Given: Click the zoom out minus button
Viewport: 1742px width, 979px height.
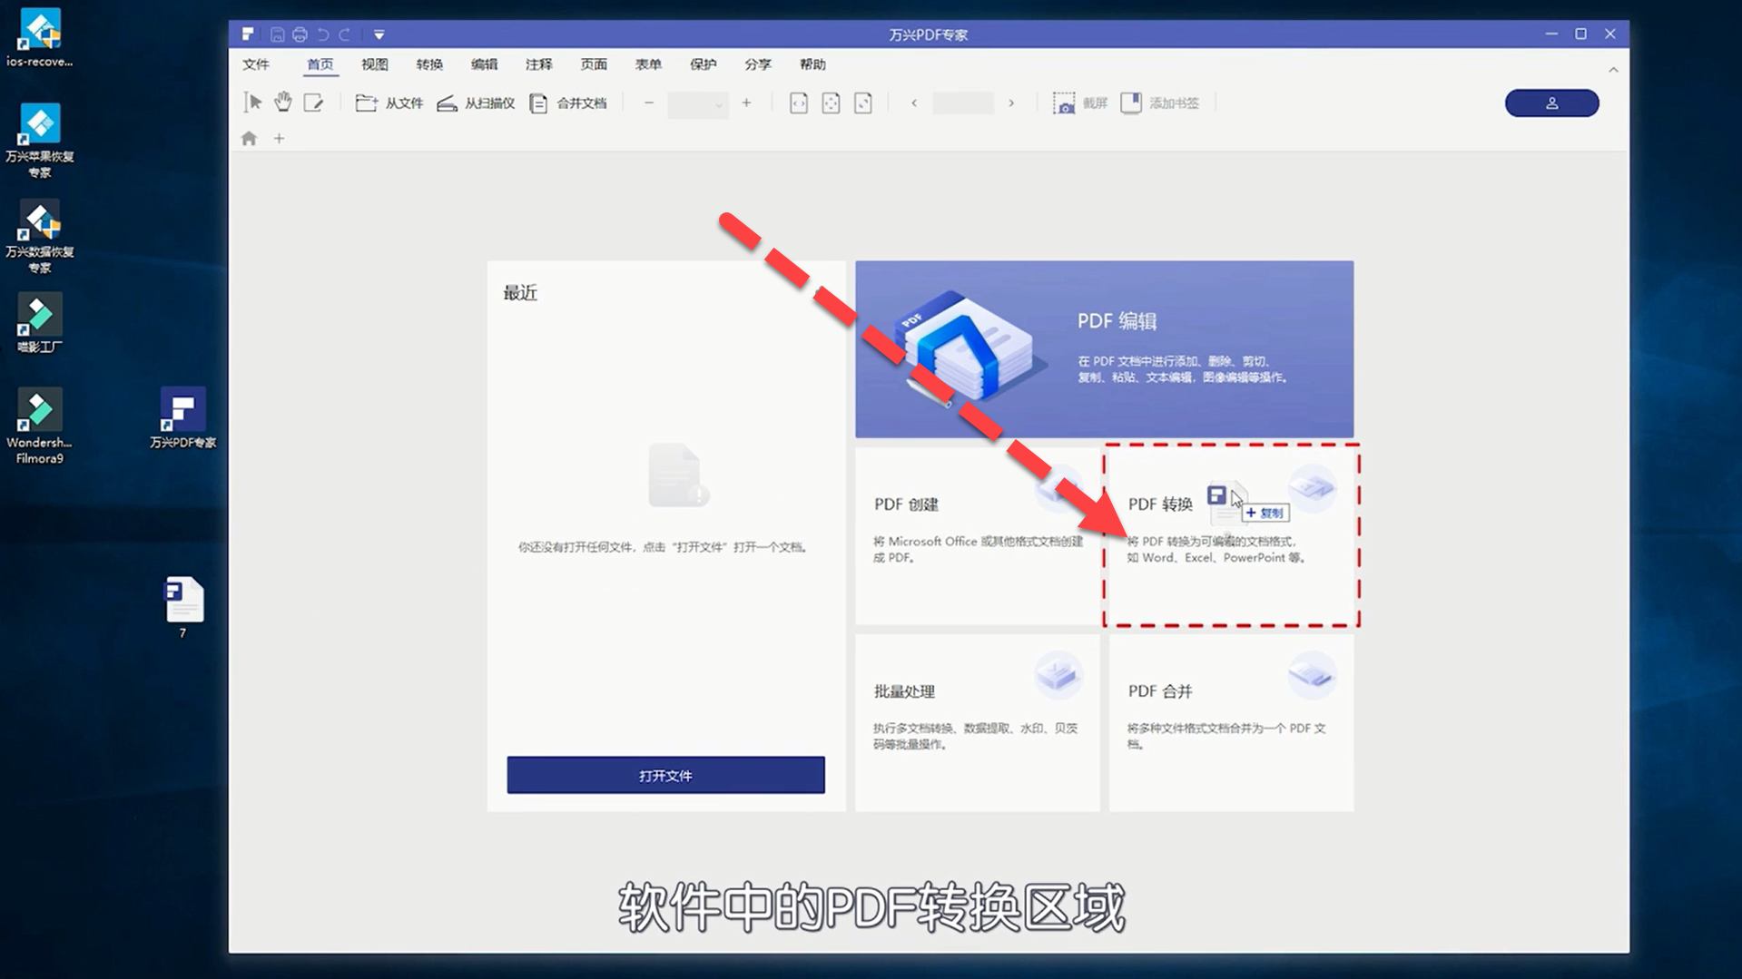Looking at the screenshot, I should tap(649, 103).
